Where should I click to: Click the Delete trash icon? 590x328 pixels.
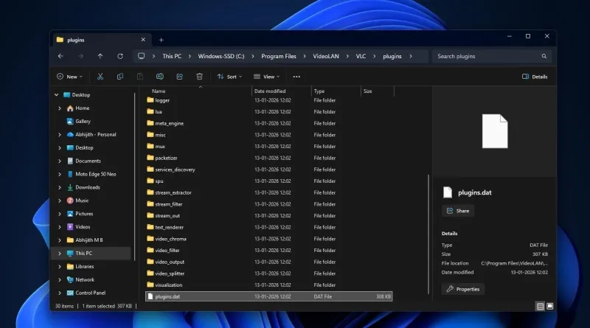coord(199,77)
